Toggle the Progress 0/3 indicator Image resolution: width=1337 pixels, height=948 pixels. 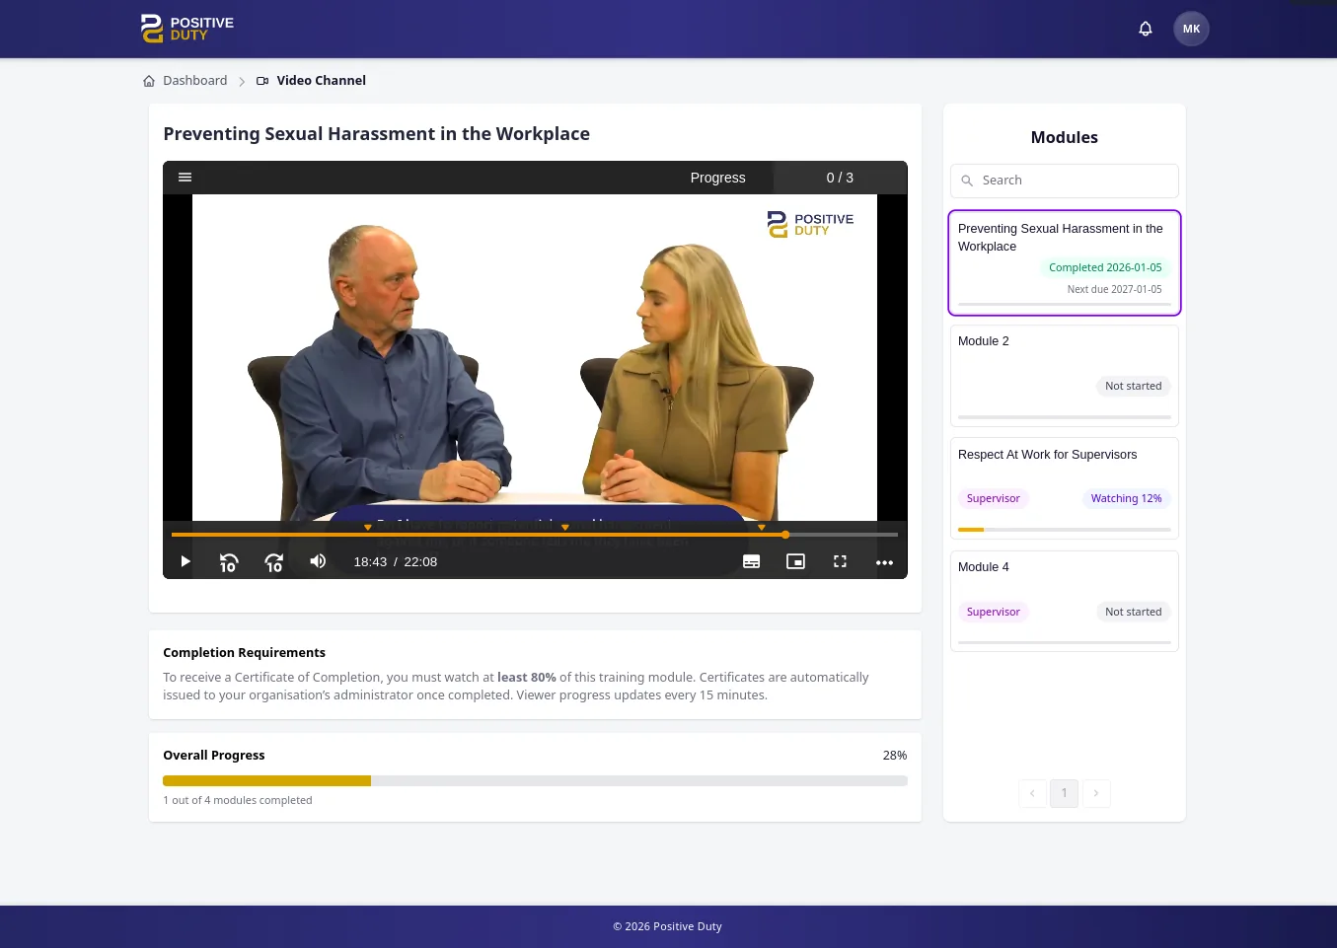tap(840, 178)
